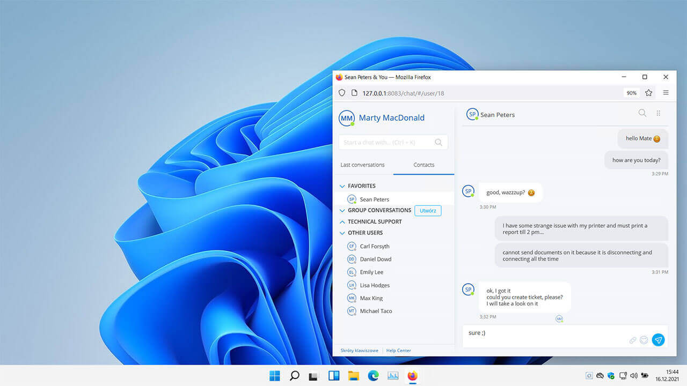This screenshot has height=386, width=687.
Task: Collapse the GROUP CONVERSATIONS section
Action: (x=342, y=210)
